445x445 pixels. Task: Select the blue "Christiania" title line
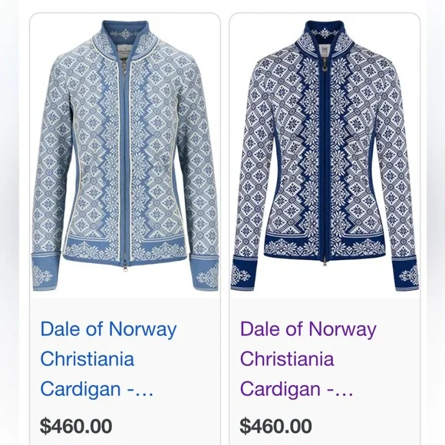87,358
